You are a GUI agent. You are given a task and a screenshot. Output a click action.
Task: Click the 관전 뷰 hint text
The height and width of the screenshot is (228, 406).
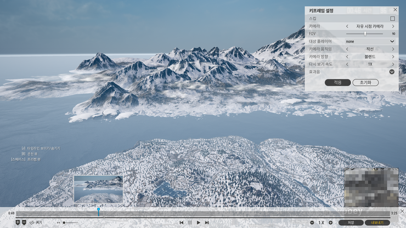(x=32, y=153)
